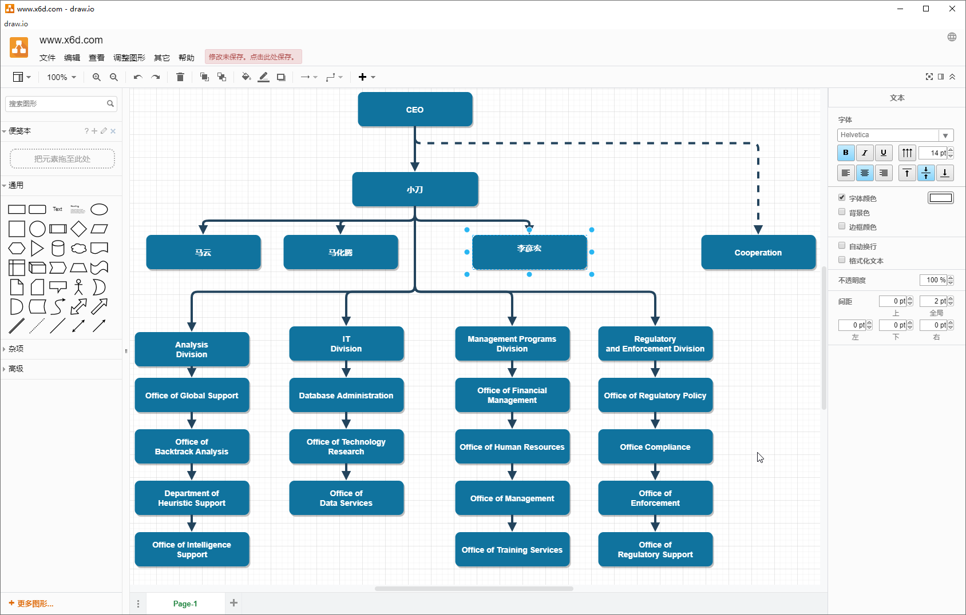Click the font color swatch

coord(940,198)
